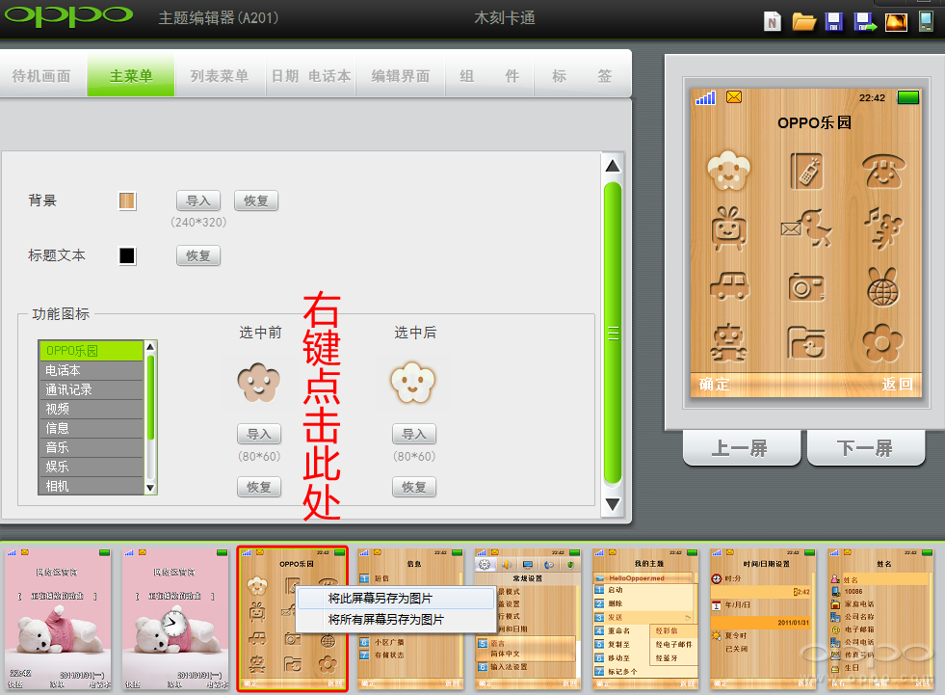Open the 组件 tab
Image resolution: width=945 pixels, height=695 pixels.
click(x=489, y=76)
